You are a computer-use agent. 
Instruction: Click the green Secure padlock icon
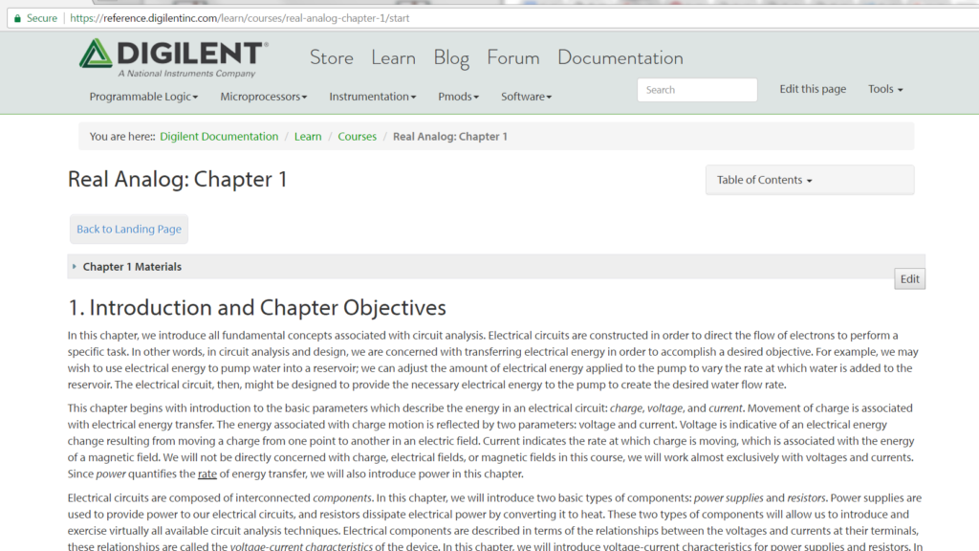pos(17,18)
